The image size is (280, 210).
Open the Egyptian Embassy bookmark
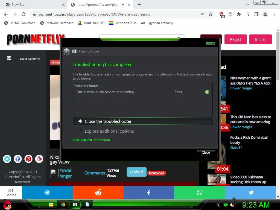click(157, 23)
